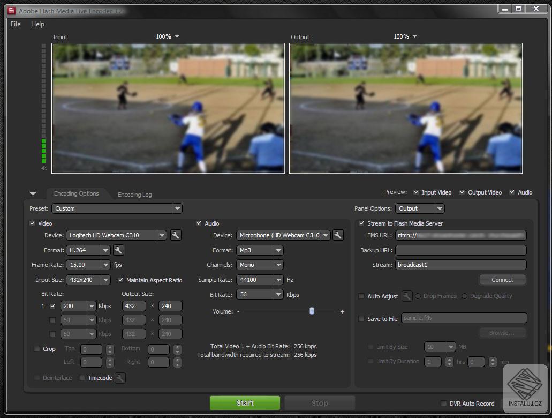Open H.264 format advanced settings wrench
Image resolution: width=552 pixels, height=418 pixels.
[118, 250]
